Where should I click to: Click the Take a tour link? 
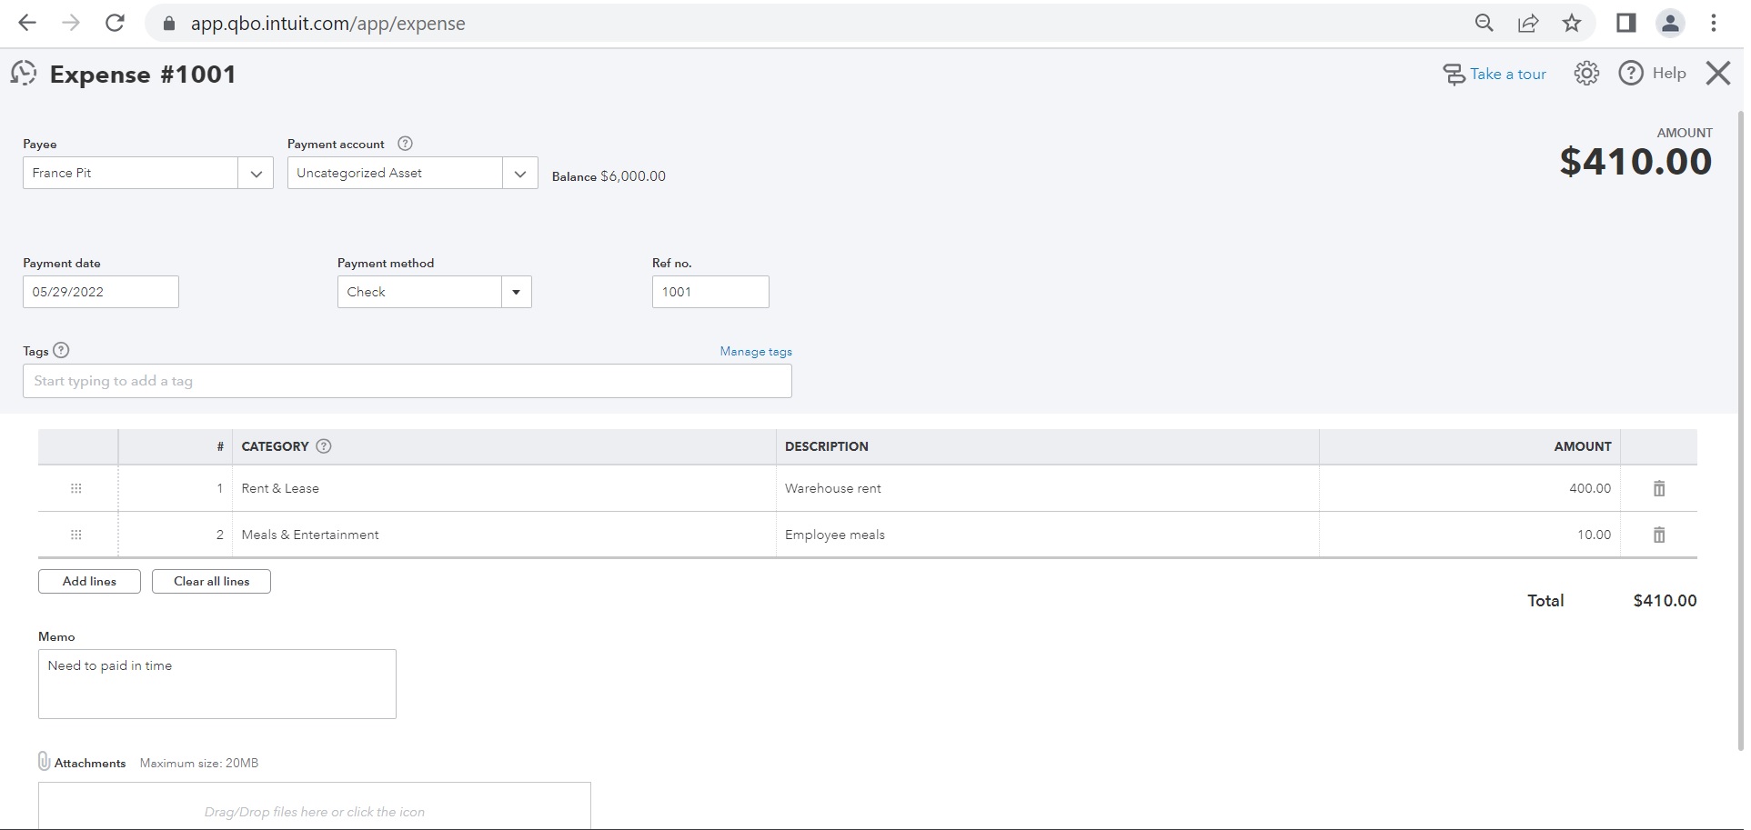coord(1506,75)
